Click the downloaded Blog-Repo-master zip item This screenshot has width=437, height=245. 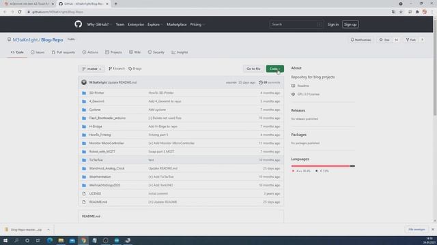pos(23,230)
